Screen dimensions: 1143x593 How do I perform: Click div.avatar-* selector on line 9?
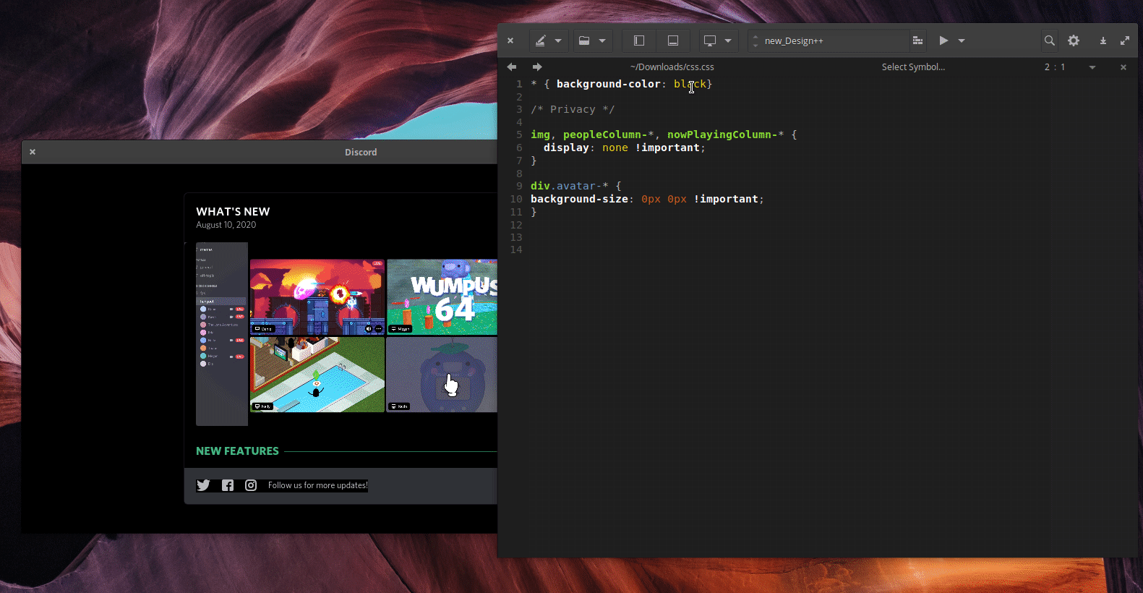(x=570, y=186)
